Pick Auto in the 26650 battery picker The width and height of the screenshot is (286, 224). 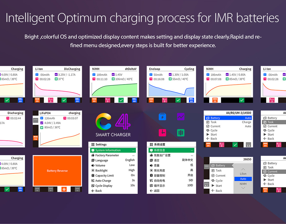[243, 179]
